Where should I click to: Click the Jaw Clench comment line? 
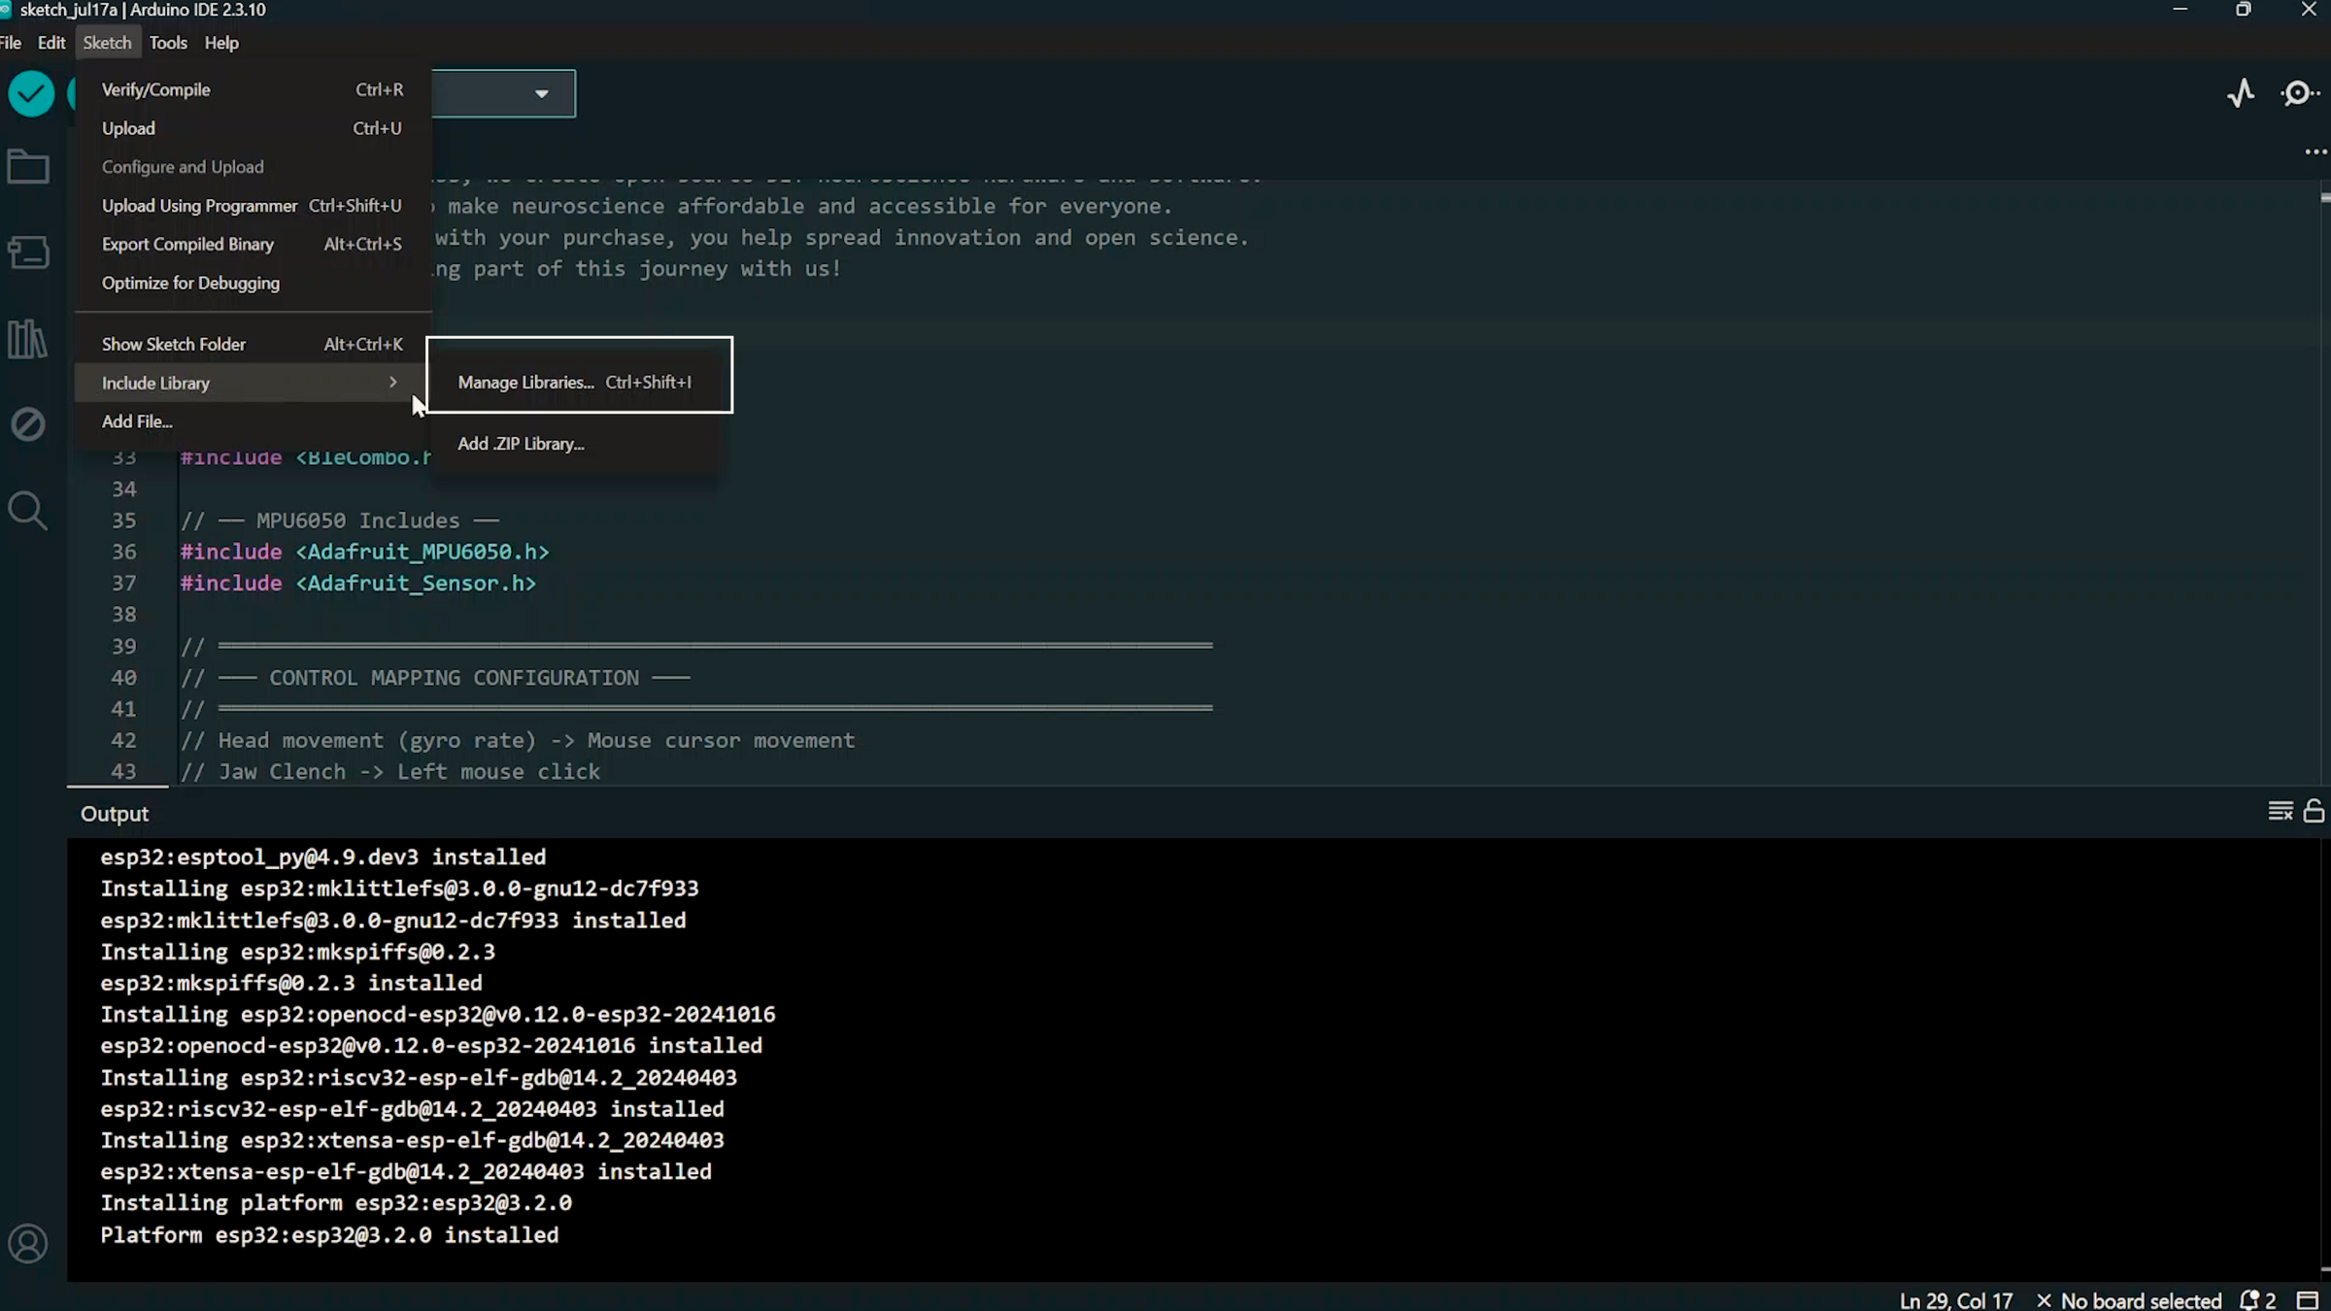click(390, 772)
